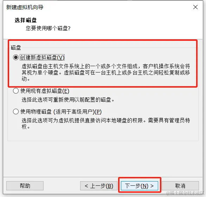
Task: Click the 创建新虚拟磁盘(V) label text
Action: [x=42, y=57]
